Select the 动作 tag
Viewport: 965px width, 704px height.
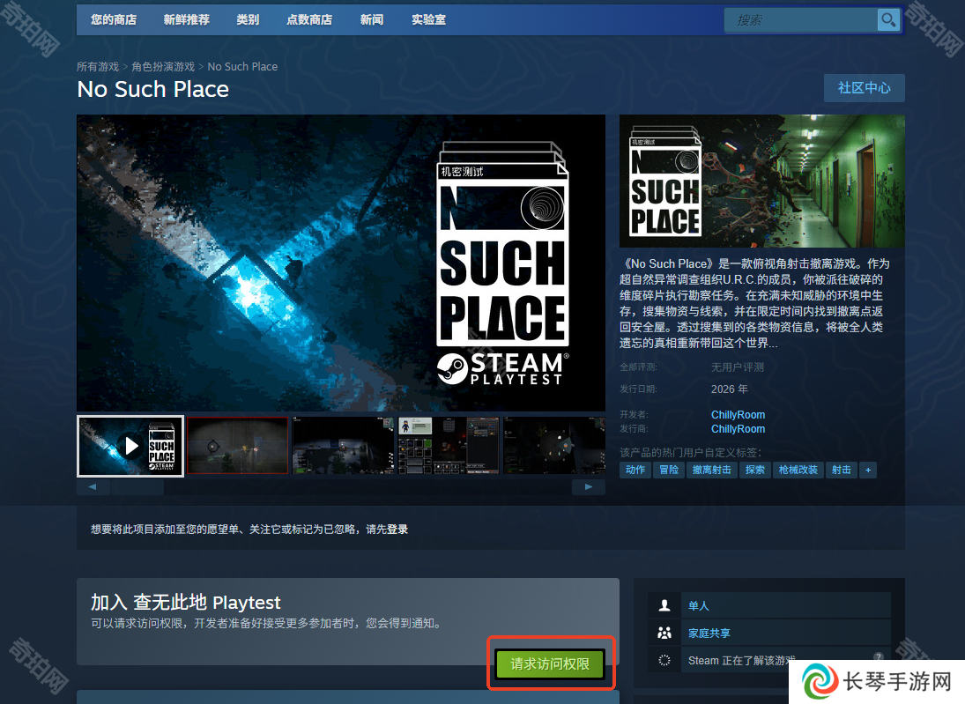(635, 471)
